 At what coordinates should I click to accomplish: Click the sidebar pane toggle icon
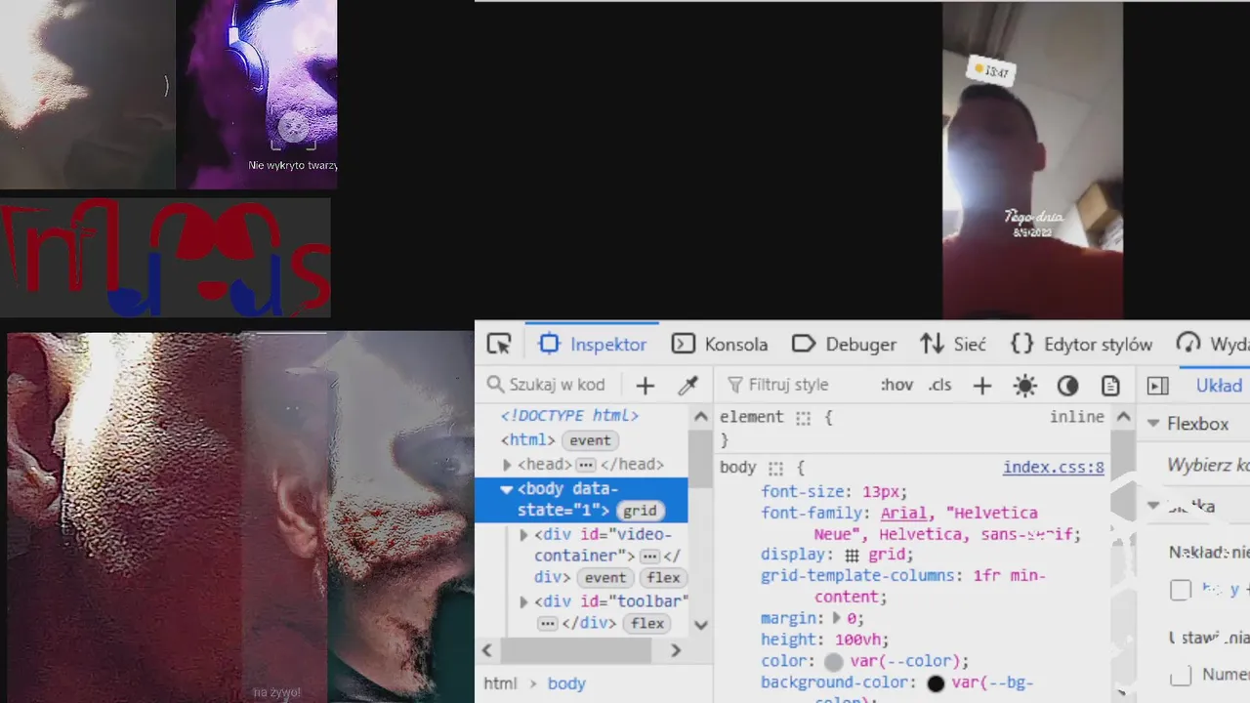[x=1157, y=386]
